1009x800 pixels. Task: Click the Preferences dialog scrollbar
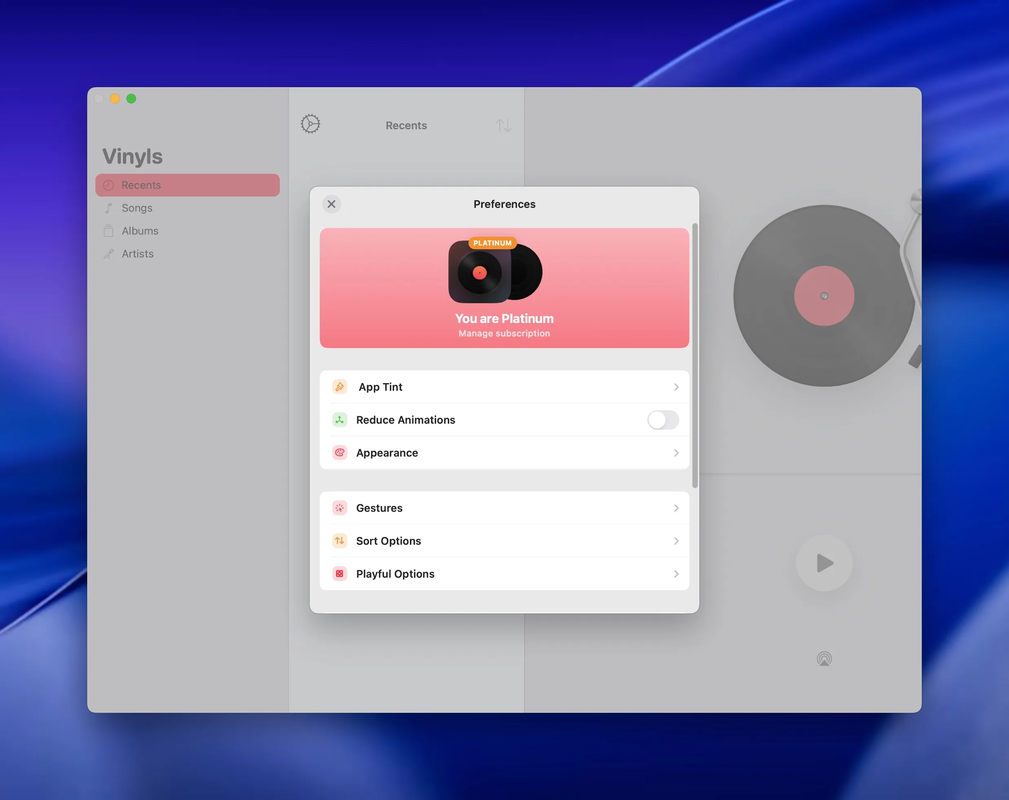pos(695,356)
